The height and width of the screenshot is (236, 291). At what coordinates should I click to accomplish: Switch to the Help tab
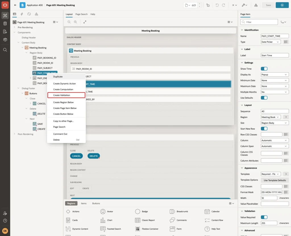pos(93,14)
